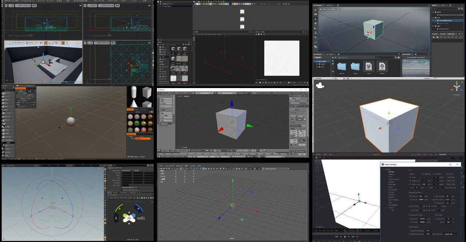Image resolution: width=466 pixels, height=242 pixels.
Task: Click the gamepad icon in Level Viewport sidebar
Action: [315, 14]
